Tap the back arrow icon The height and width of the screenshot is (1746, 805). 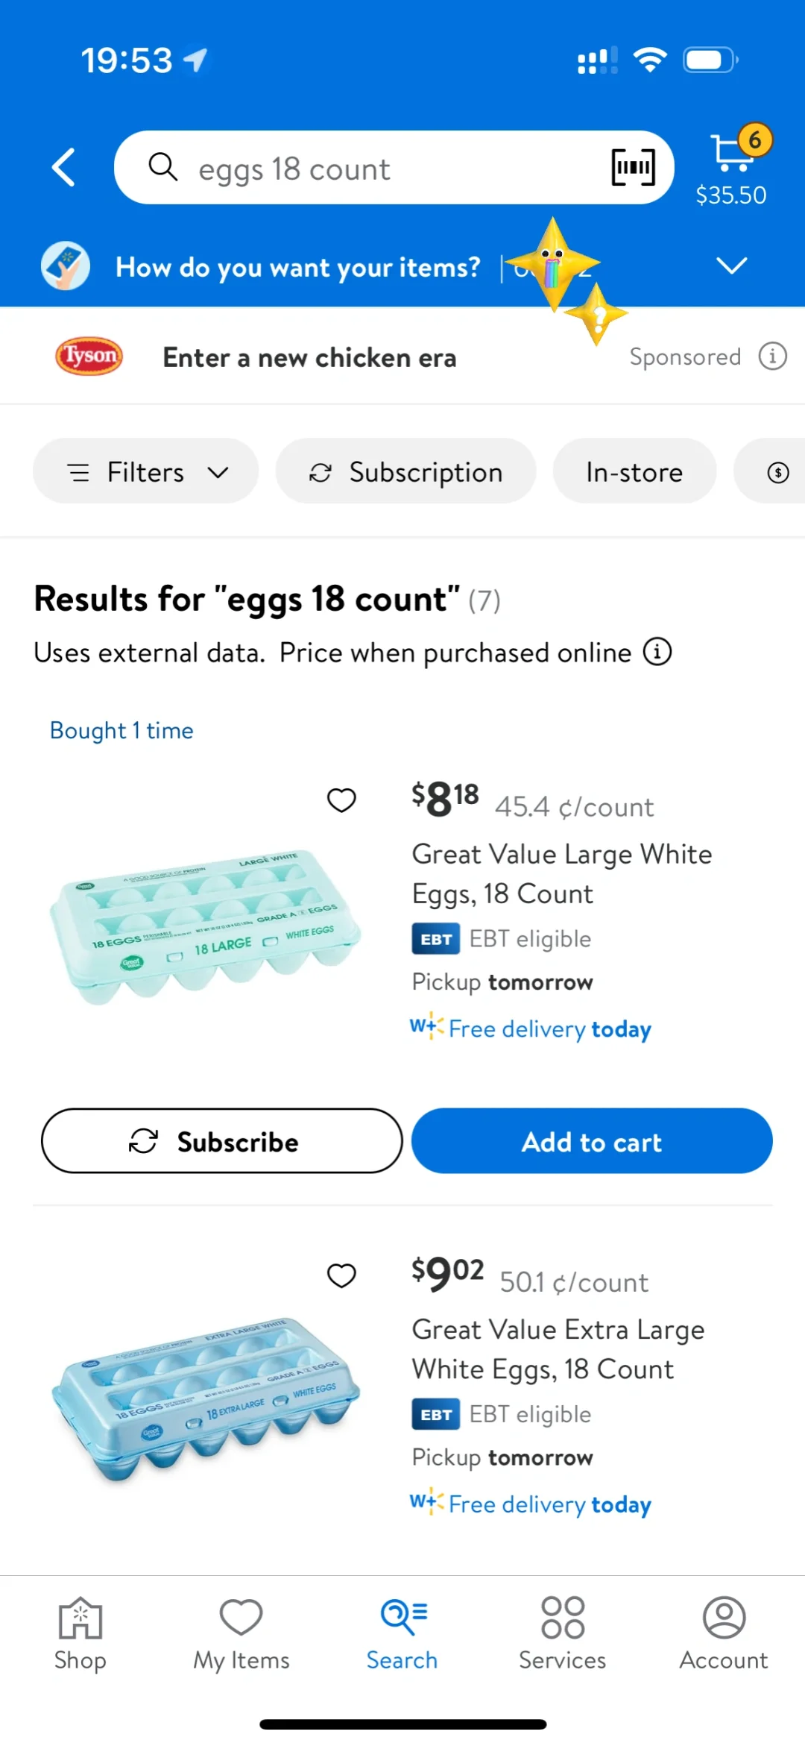pos(64,167)
